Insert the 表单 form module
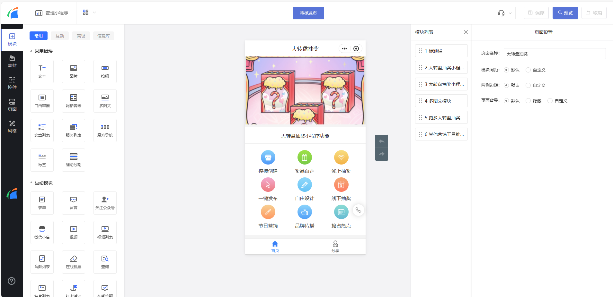The height and width of the screenshot is (297, 613). [x=42, y=203]
